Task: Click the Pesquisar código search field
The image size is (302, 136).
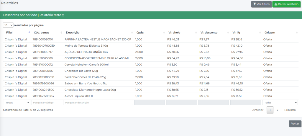Action: [x=47, y=103]
